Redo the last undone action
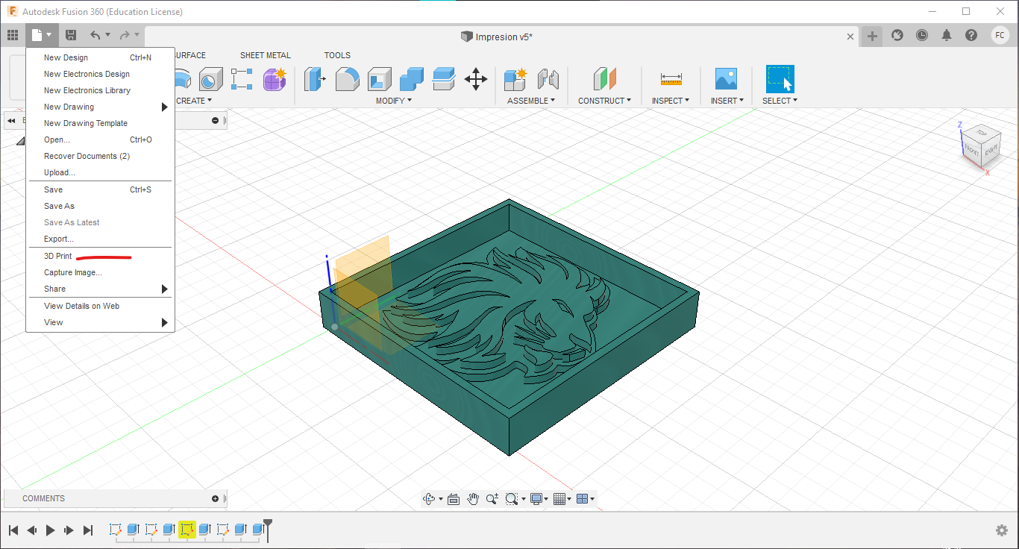1019x549 pixels. pyautogui.click(x=125, y=35)
